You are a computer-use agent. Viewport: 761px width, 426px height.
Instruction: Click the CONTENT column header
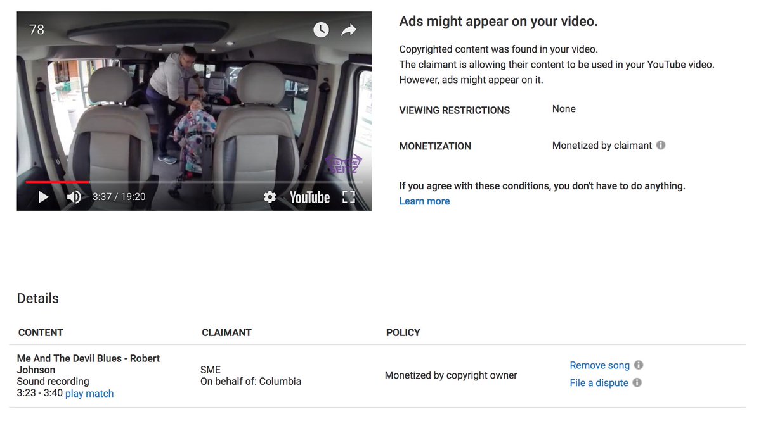pyautogui.click(x=41, y=332)
